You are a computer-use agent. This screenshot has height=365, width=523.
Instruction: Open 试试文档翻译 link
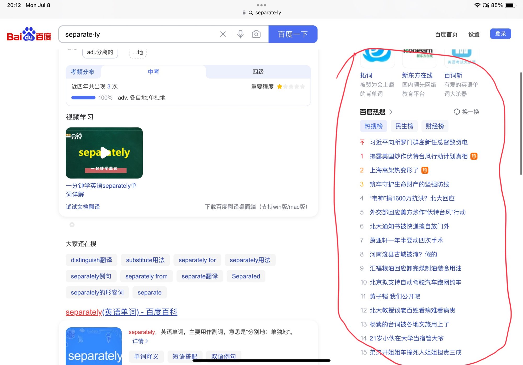[83, 207]
